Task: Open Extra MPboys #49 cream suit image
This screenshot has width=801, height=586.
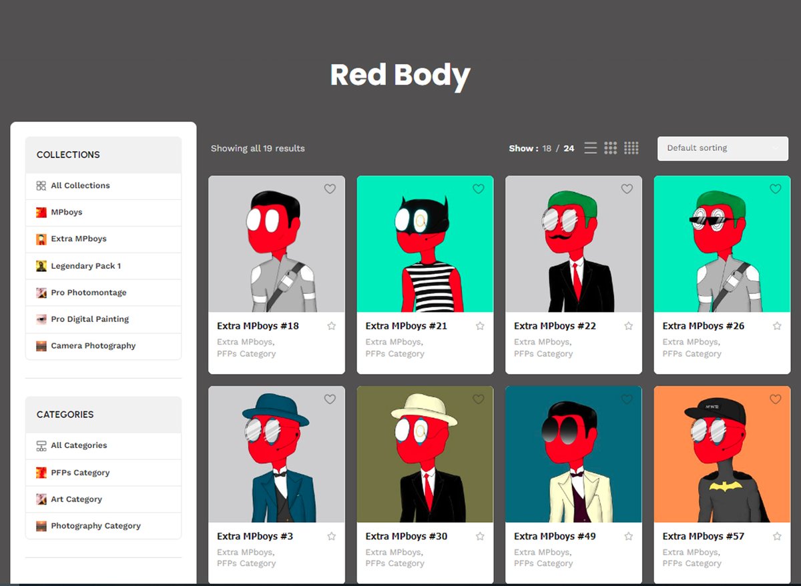Action: [x=573, y=454]
